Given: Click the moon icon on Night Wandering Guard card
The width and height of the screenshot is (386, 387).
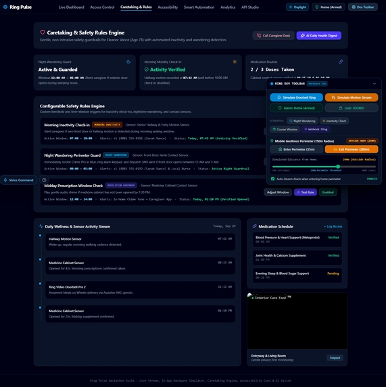Looking at the screenshot, I should click(x=128, y=61).
